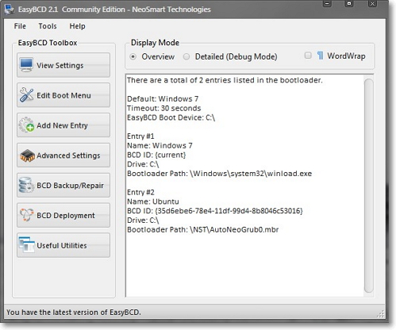396x330 pixels.
Task: Open Advanced Settings section
Action: [63, 155]
